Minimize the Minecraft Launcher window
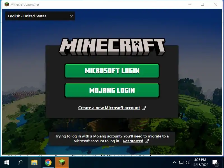Viewport: 224px width, 168px height. click(x=190, y=4)
